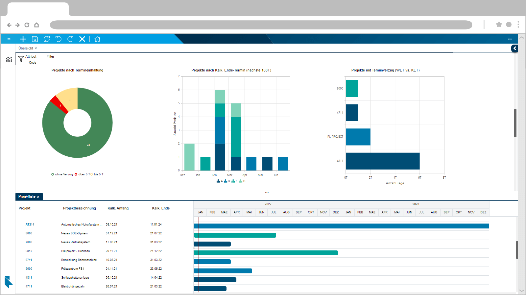Collapse the right side panel chevron
The height and width of the screenshot is (295, 526).
(x=515, y=49)
